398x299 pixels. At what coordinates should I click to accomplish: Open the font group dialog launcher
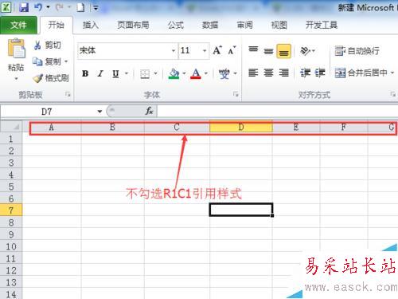click(236, 94)
